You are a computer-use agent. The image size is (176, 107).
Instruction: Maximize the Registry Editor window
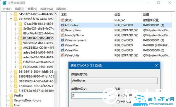158,3
